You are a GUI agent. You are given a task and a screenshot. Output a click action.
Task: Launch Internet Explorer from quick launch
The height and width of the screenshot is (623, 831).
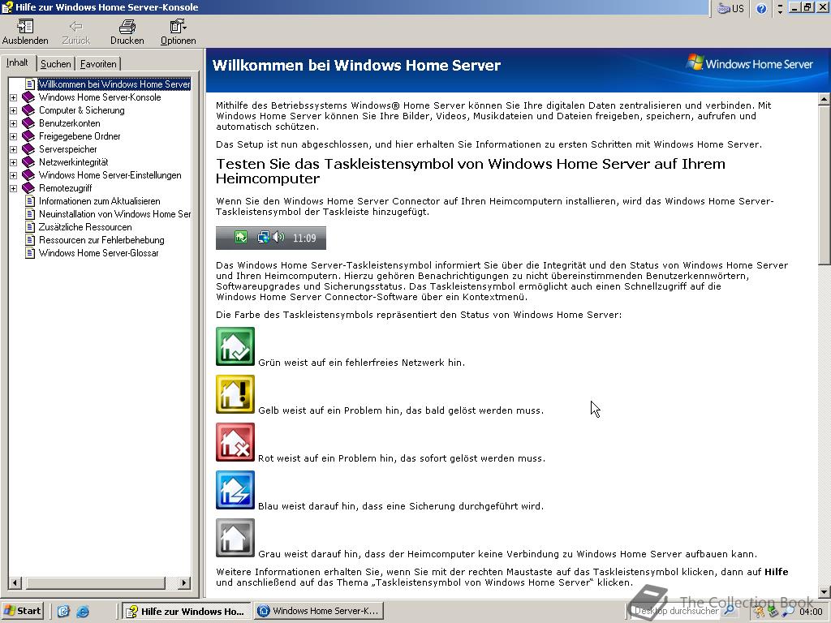[x=83, y=612]
